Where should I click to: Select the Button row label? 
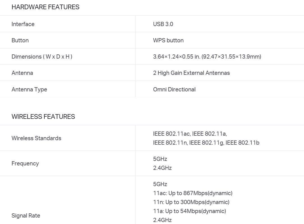click(20, 40)
